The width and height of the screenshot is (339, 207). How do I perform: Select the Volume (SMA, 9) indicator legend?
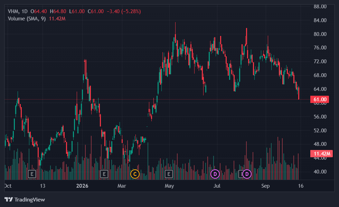[27, 19]
